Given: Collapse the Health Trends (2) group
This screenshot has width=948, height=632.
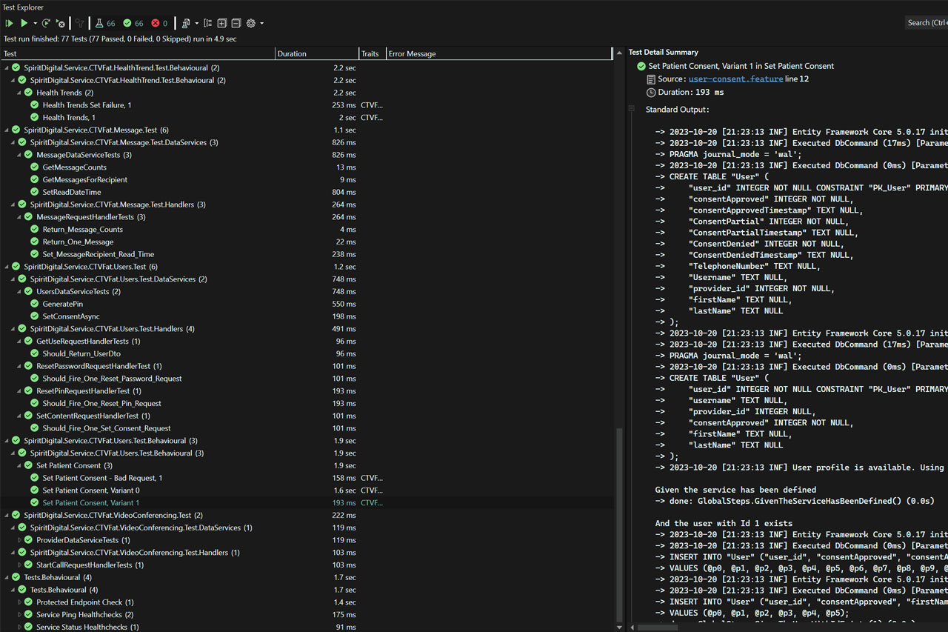Looking at the screenshot, I should point(21,93).
